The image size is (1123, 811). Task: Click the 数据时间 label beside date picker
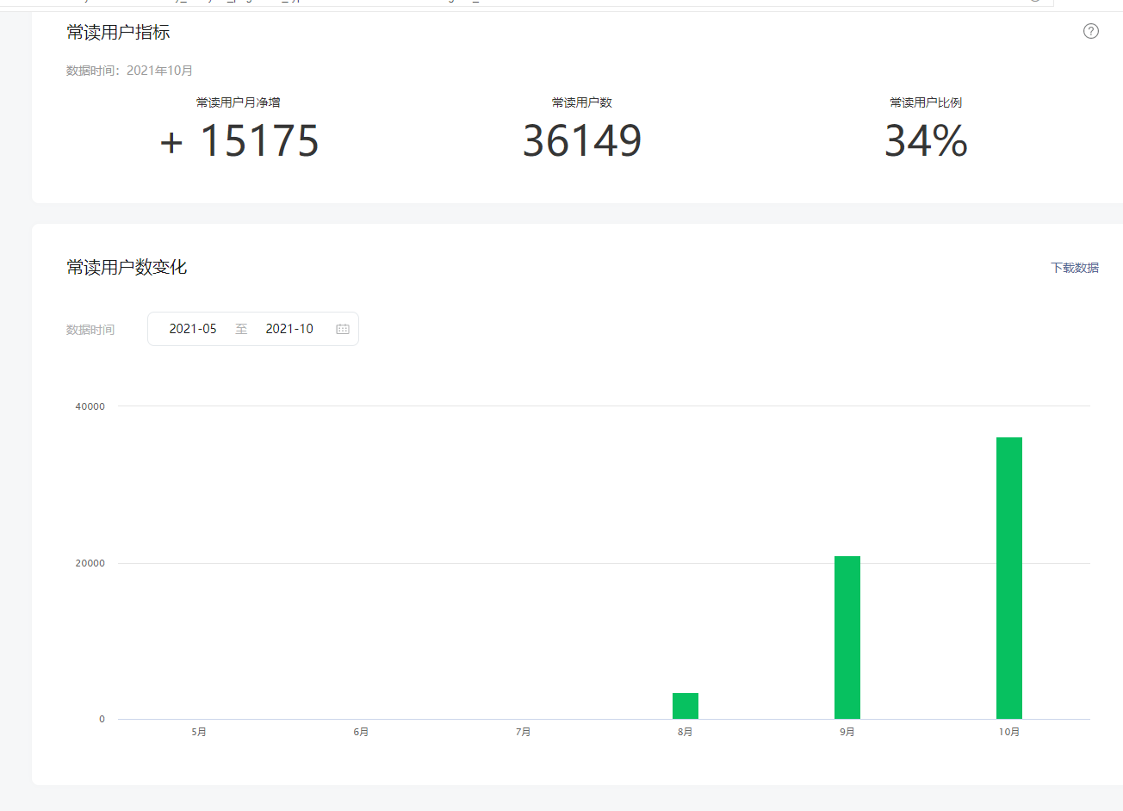coord(90,330)
